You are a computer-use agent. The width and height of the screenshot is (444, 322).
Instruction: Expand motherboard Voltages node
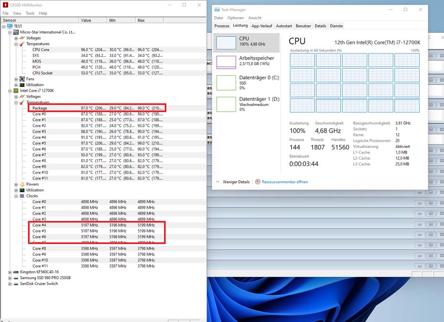coord(16,38)
